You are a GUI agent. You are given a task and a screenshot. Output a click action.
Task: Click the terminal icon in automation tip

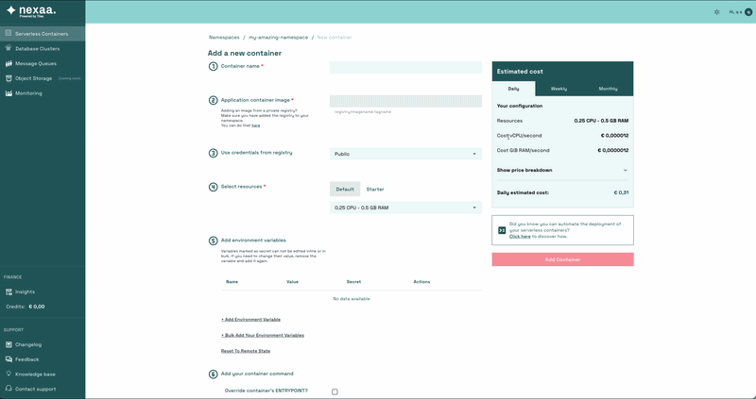[502, 230]
